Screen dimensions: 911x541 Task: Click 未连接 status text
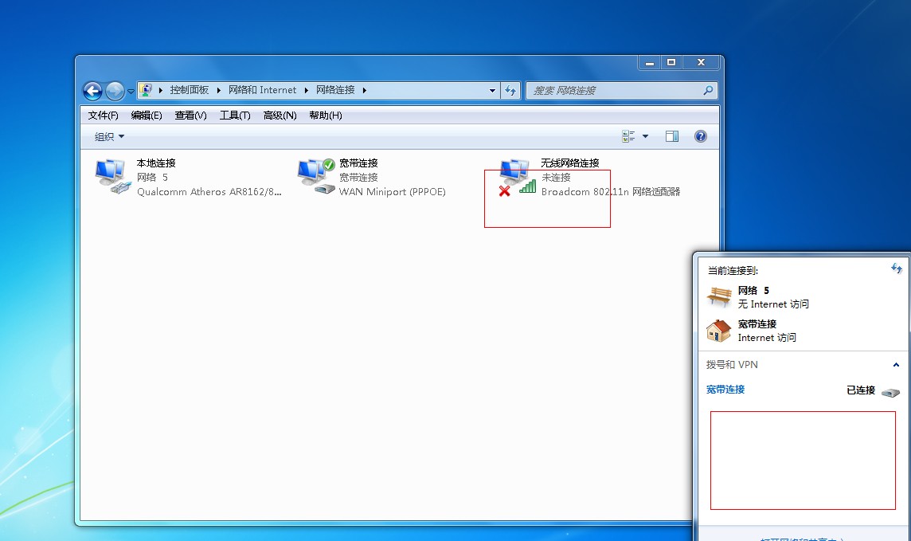(556, 177)
